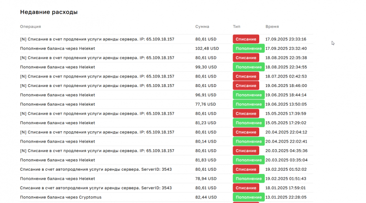Select the Cryptomus balance top-up row
The width and height of the screenshot is (366, 203).
coord(166,197)
